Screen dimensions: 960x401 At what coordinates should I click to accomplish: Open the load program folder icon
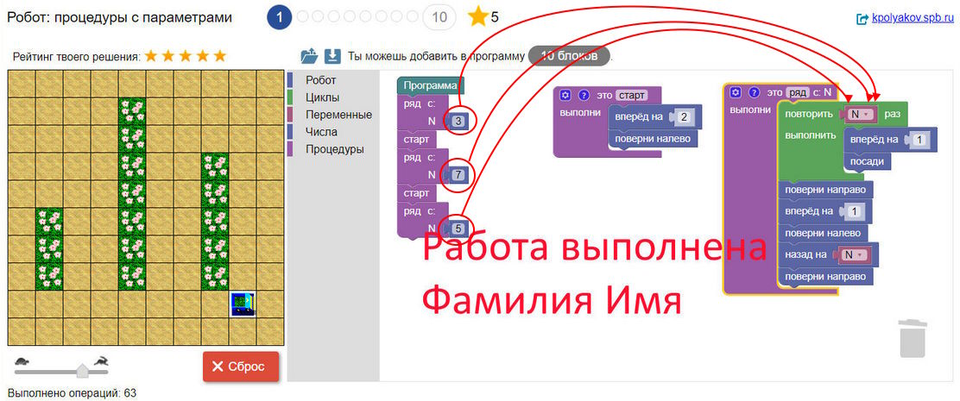tap(309, 56)
